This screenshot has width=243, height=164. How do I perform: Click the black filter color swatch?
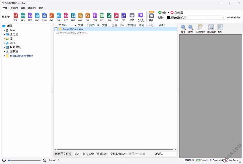point(168,18)
